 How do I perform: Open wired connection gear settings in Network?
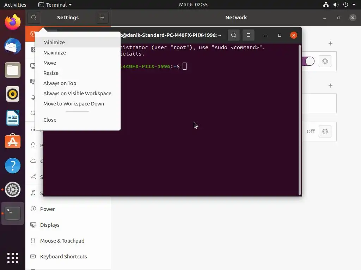coord(325,61)
